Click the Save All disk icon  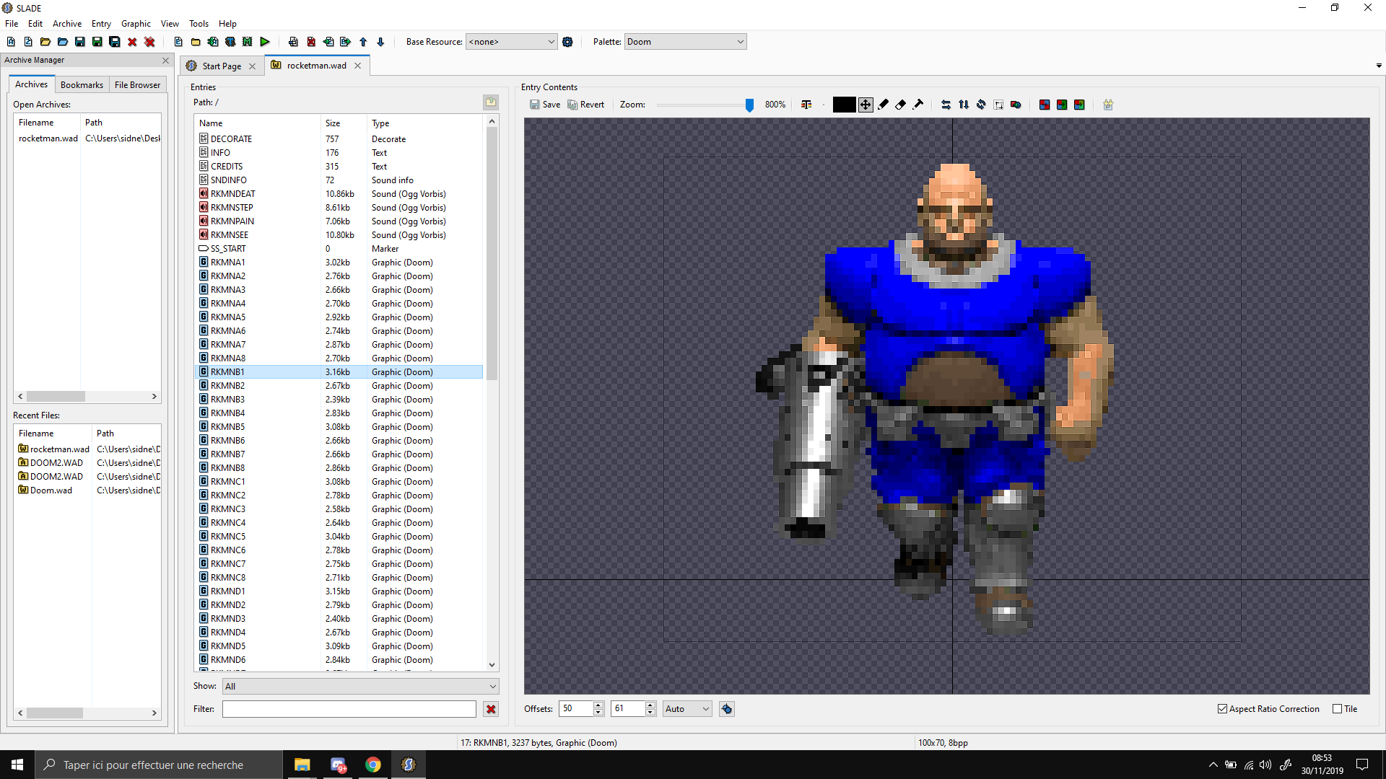coord(115,42)
